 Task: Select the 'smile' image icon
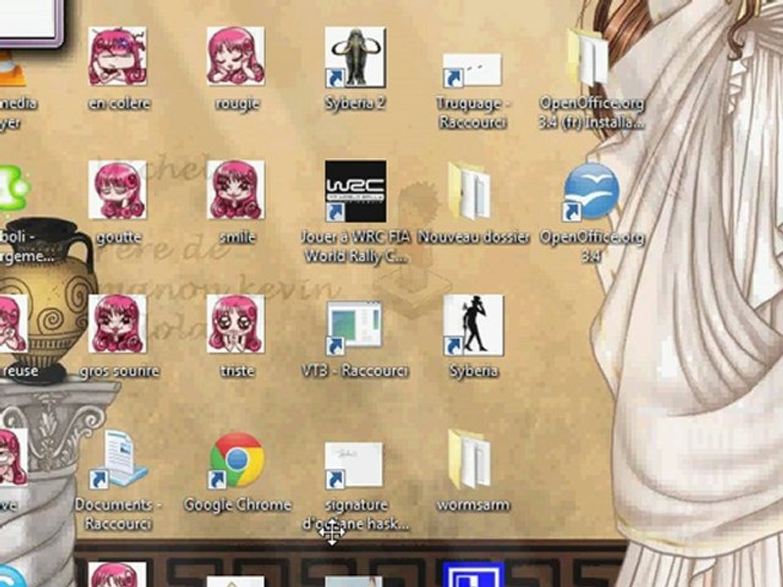click(x=236, y=190)
